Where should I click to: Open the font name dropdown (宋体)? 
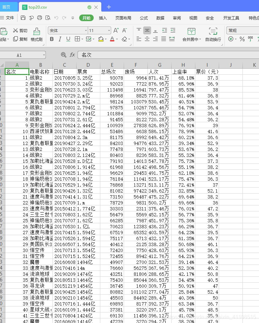point(86,31)
